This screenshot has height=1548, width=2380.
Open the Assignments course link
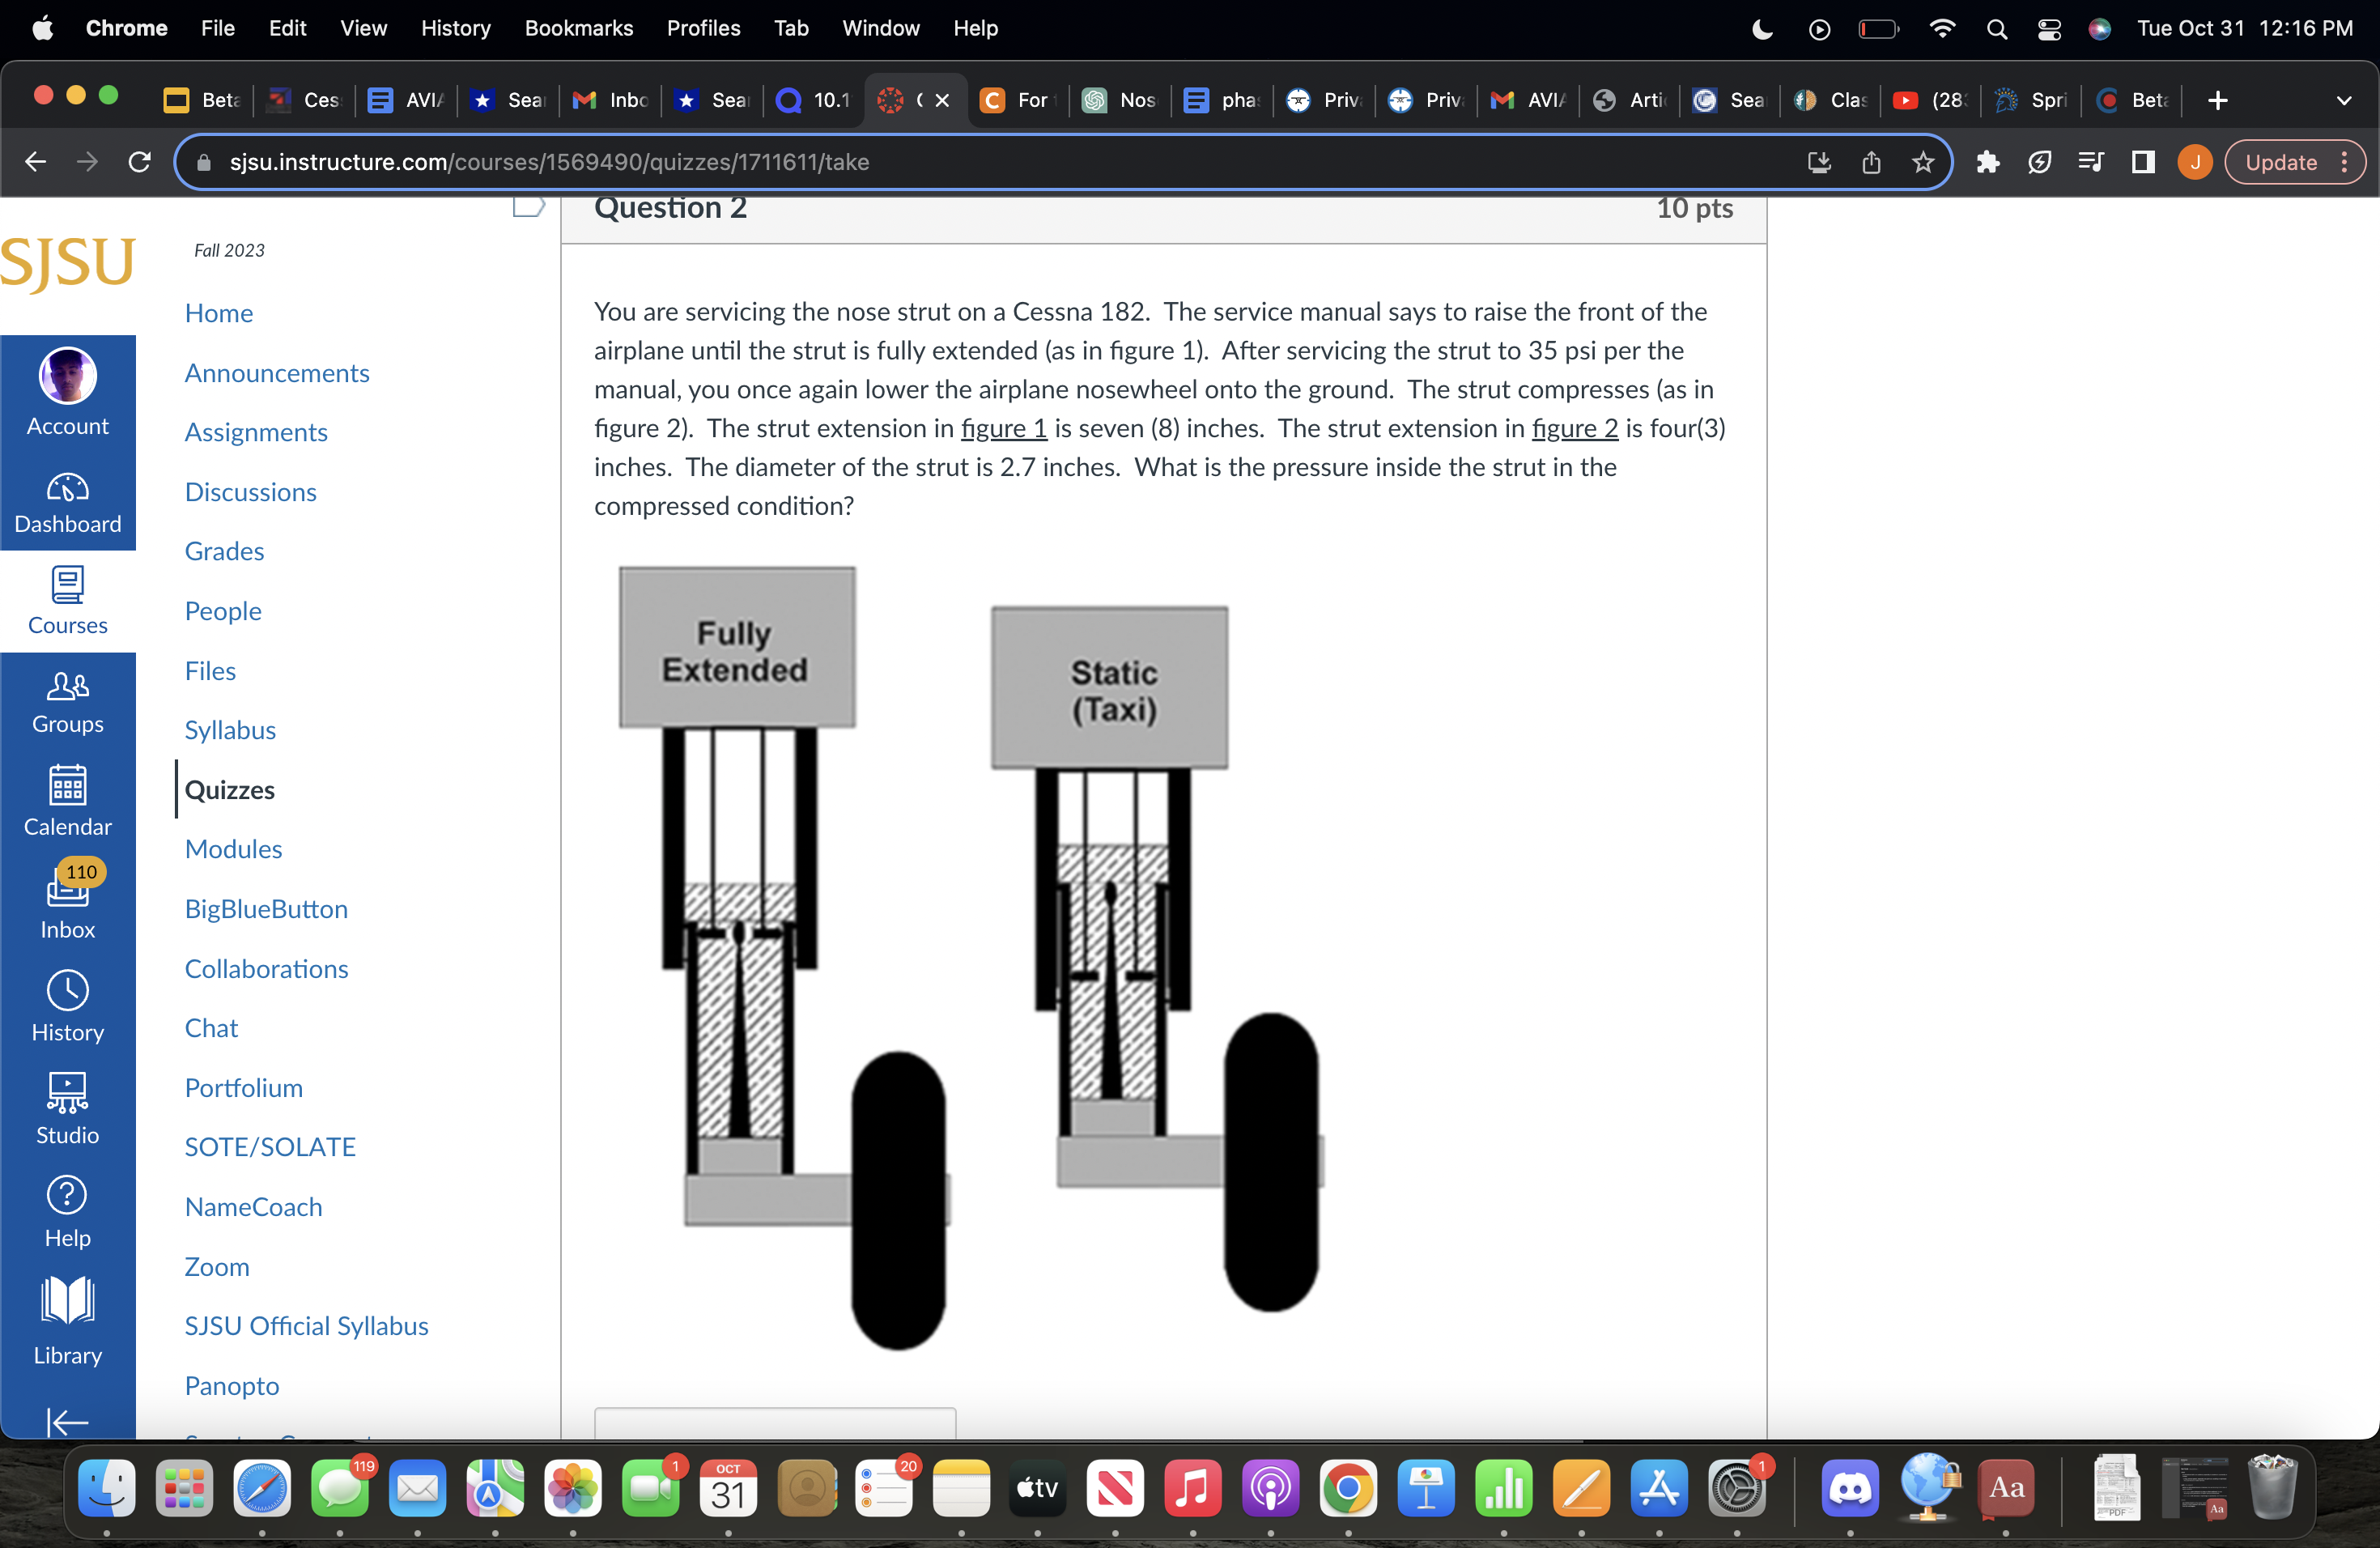(x=256, y=432)
